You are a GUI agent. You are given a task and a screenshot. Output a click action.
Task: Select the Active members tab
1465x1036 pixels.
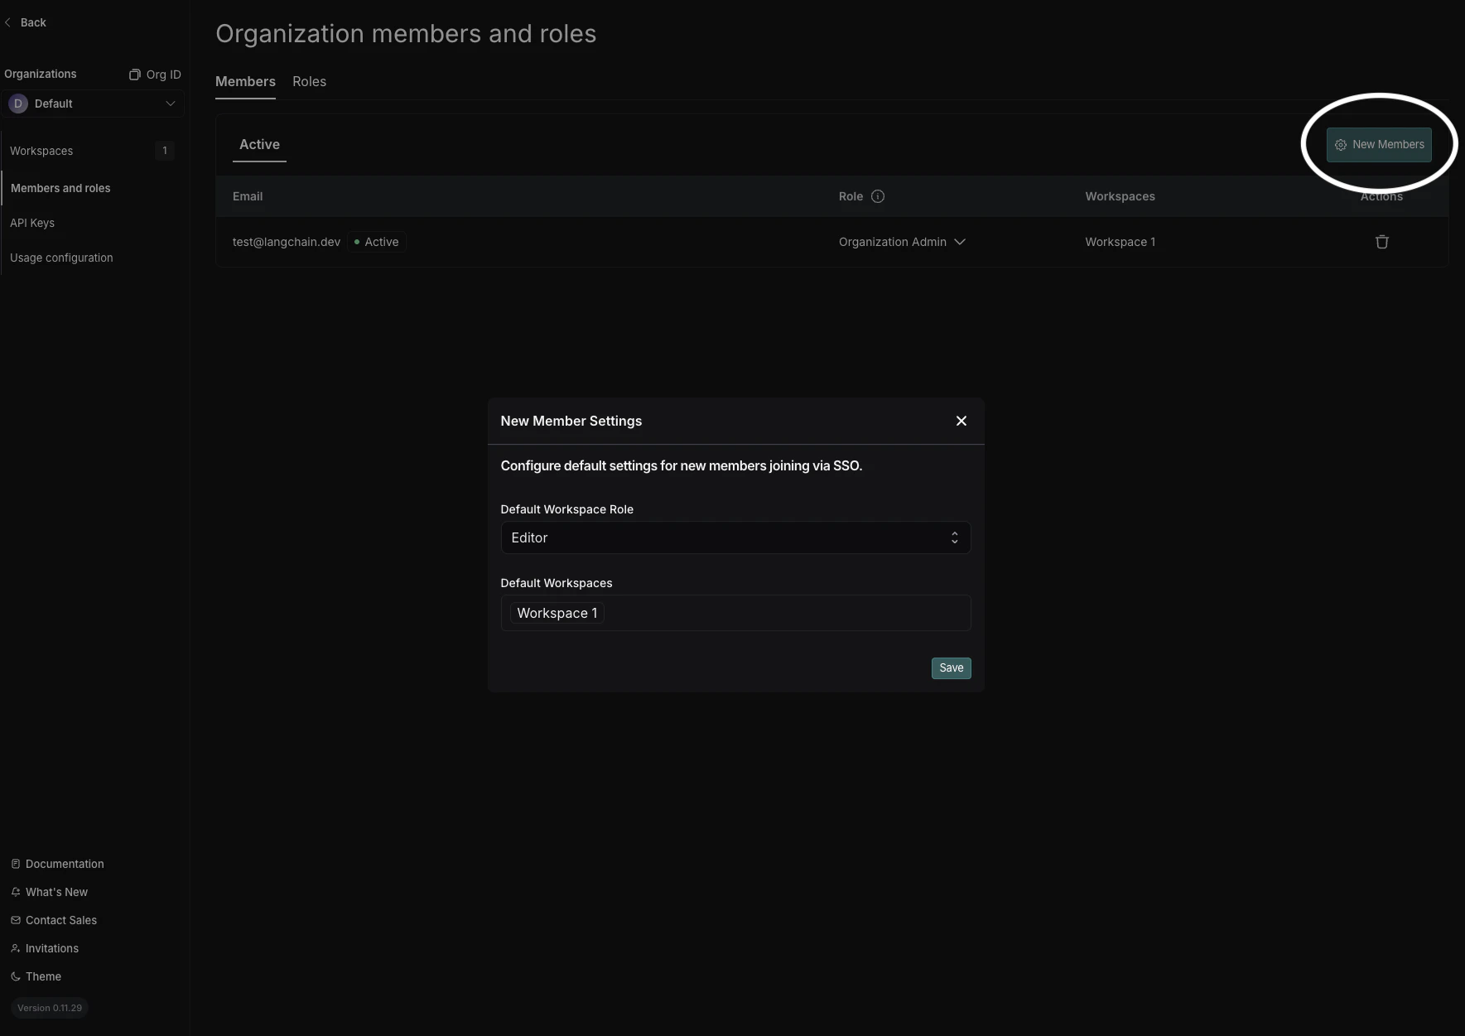pyautogui.click(x=259, y=144)
